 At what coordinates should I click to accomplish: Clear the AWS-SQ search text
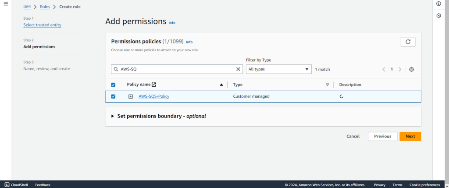pos(238,69)
